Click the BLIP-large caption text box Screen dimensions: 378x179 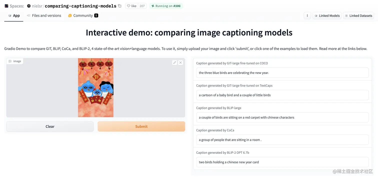(x=282, y=118)
